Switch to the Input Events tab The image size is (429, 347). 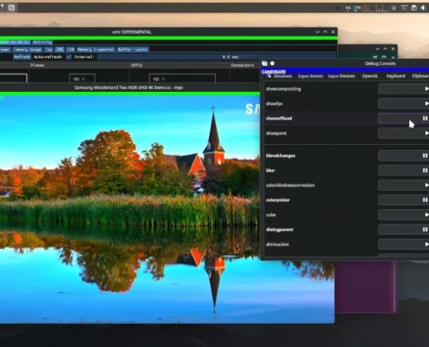coord(310,76)
